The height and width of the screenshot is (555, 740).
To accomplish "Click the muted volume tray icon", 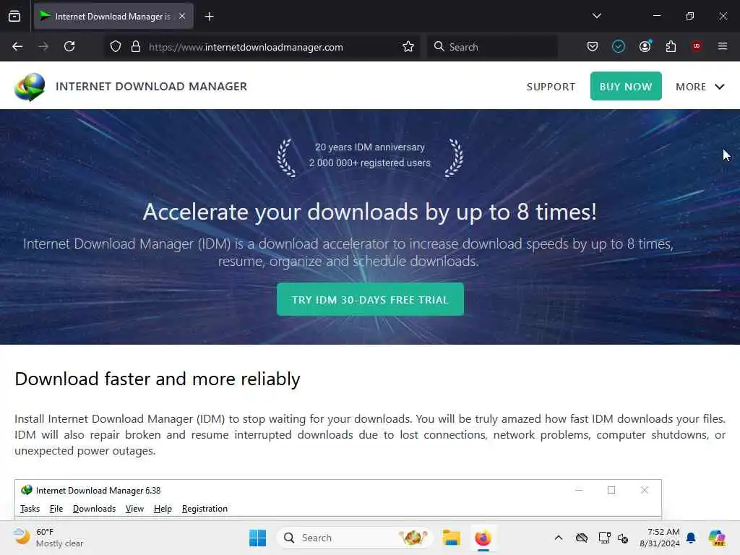I will click(x=623, y=538).
